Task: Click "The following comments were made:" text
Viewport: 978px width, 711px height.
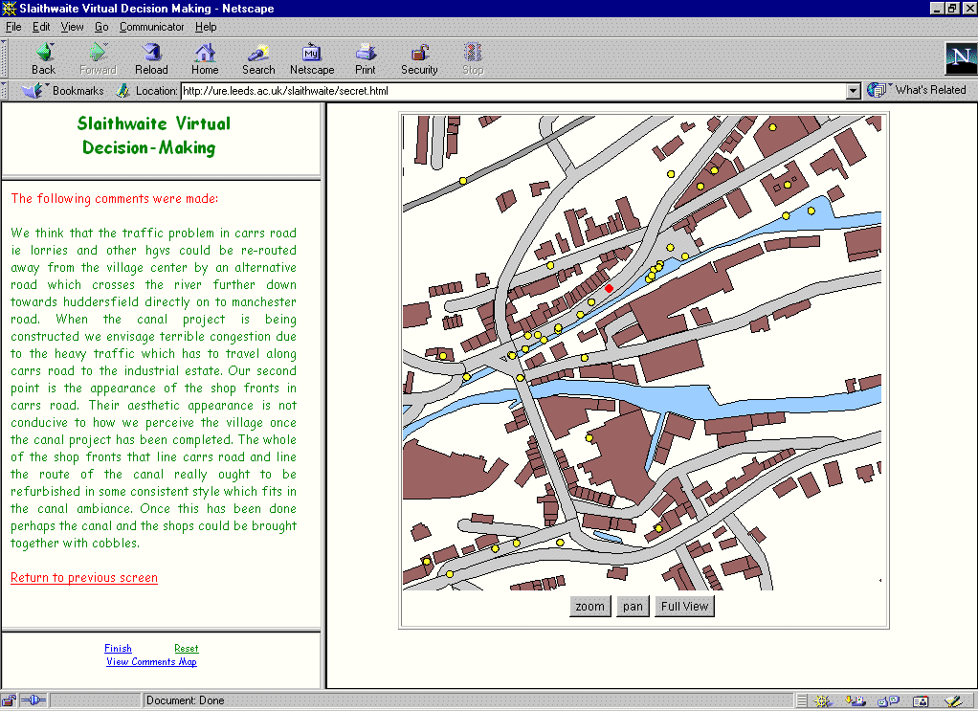Action: click(x=115, y=199)
